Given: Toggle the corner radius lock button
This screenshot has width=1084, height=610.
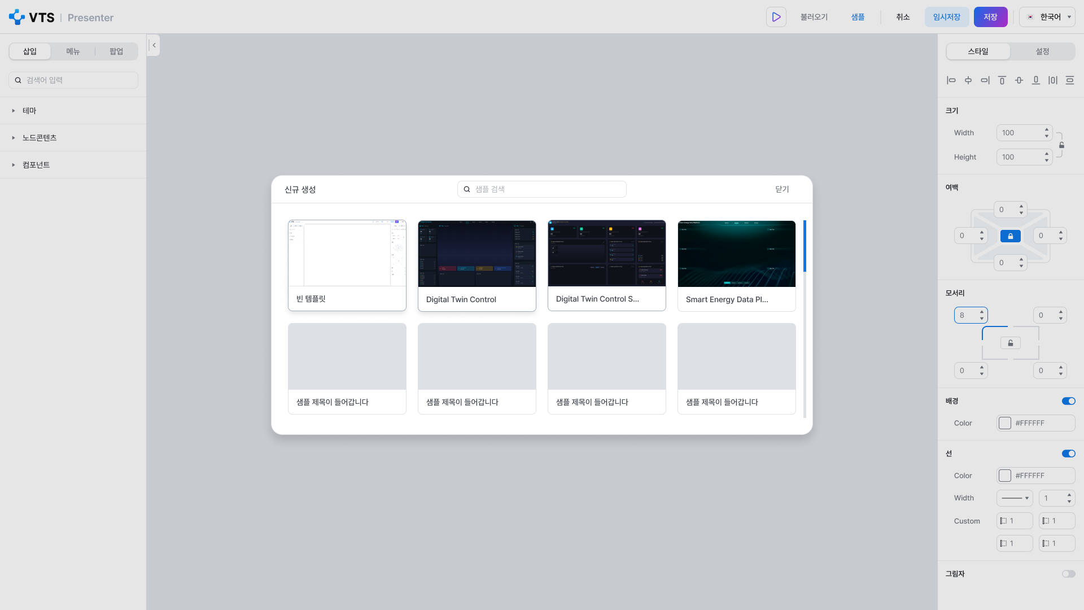Looking at the screenshot, I should 1011,343.
